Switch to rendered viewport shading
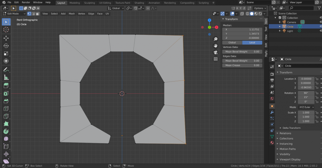The height and width of the screenshot is (168, 322). [260, 14]
